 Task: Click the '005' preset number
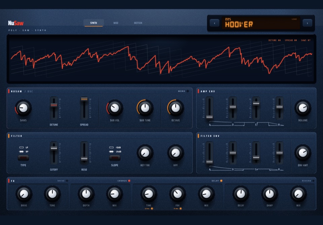tap(228, 19)
